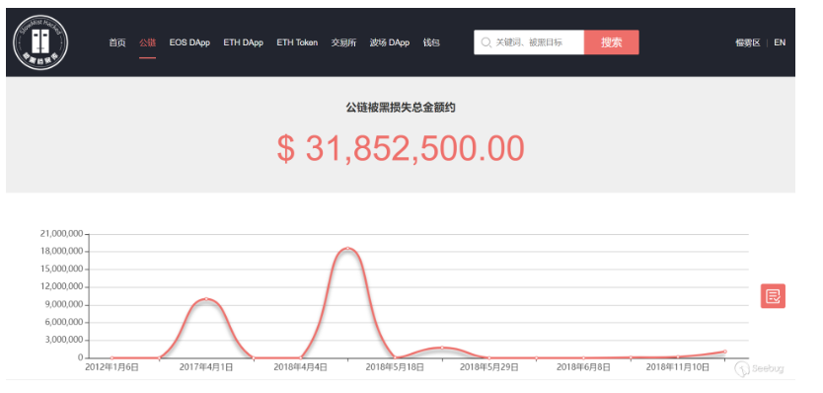Click the x-axis label 2018年5月18日
Screen dimensions: 823x393
(x=395, y=367)
